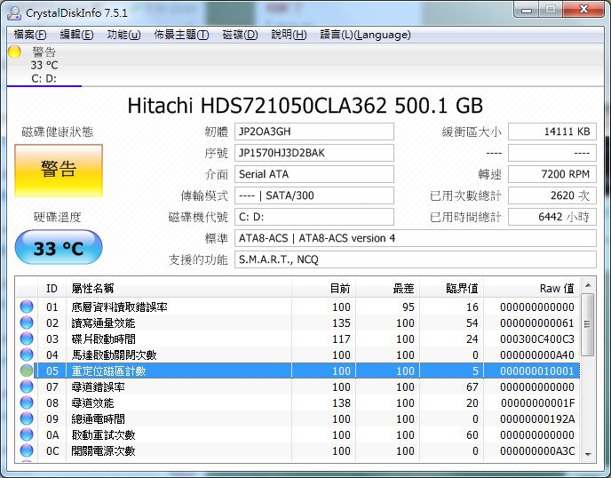Click the status orb for 讀寫通量效能 row
This screenshot has width=611, height=478.
tap(27, 323)
